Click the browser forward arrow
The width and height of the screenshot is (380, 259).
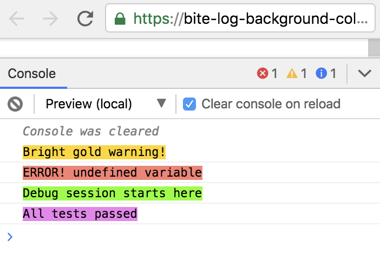(50, 20)
